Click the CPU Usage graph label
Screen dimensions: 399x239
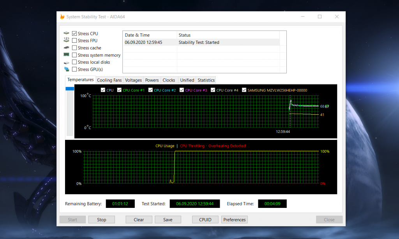[x=165, y=146]
